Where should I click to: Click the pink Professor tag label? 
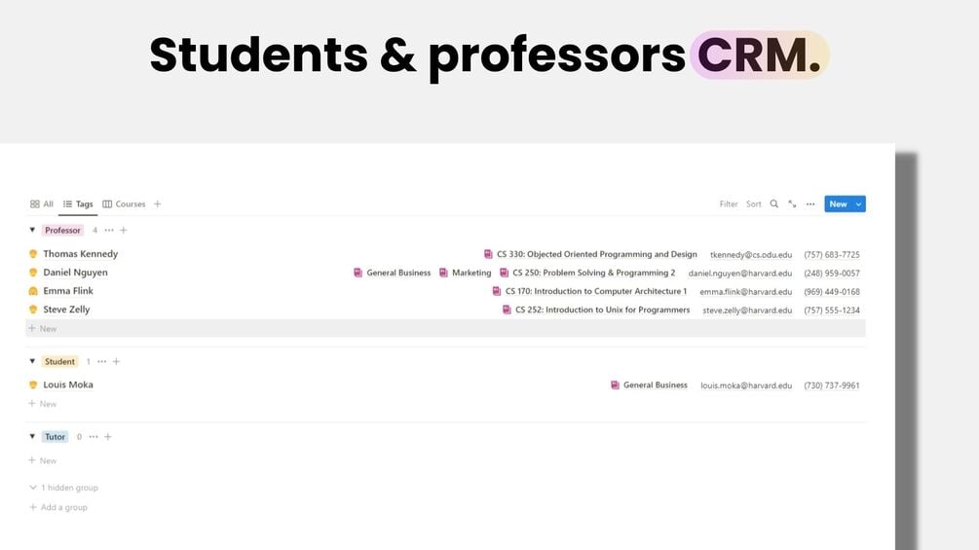(62, 231)
